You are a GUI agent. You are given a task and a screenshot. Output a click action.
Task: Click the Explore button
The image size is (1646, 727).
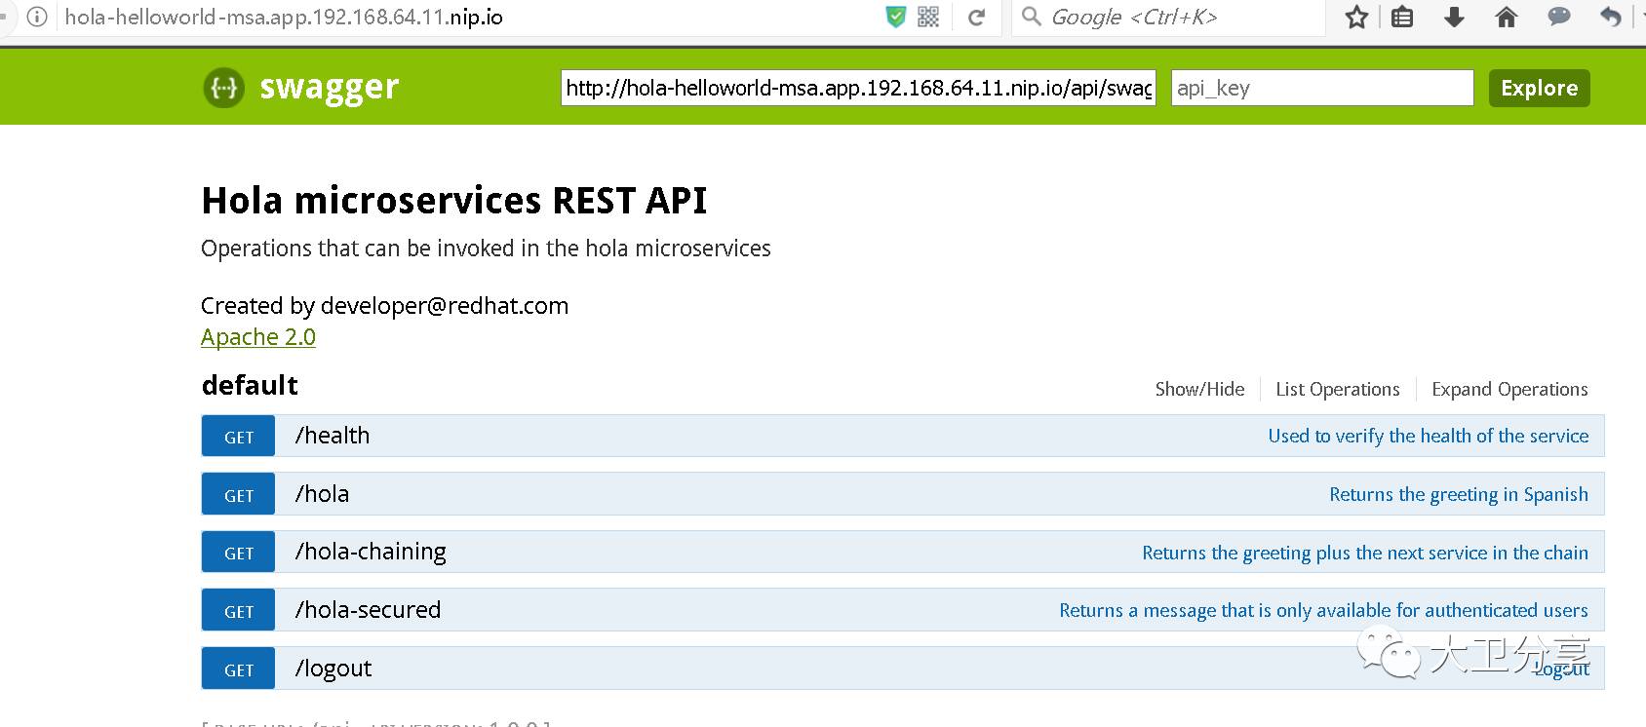[x=1539, y=88]
